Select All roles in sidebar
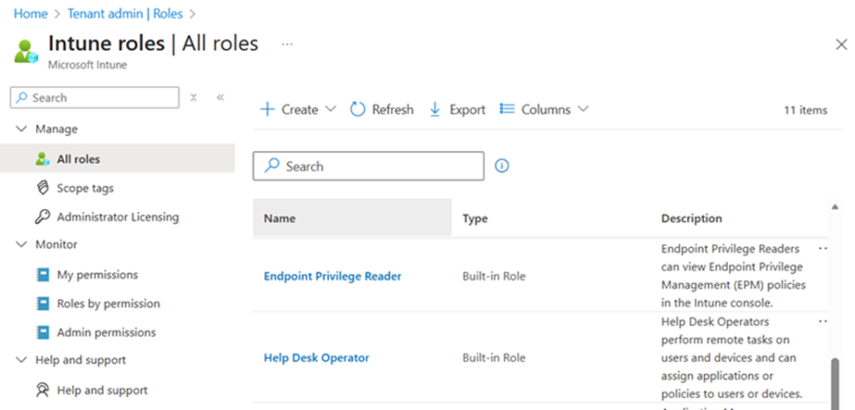This screenshot has height=410, width=855. point(78,159)
